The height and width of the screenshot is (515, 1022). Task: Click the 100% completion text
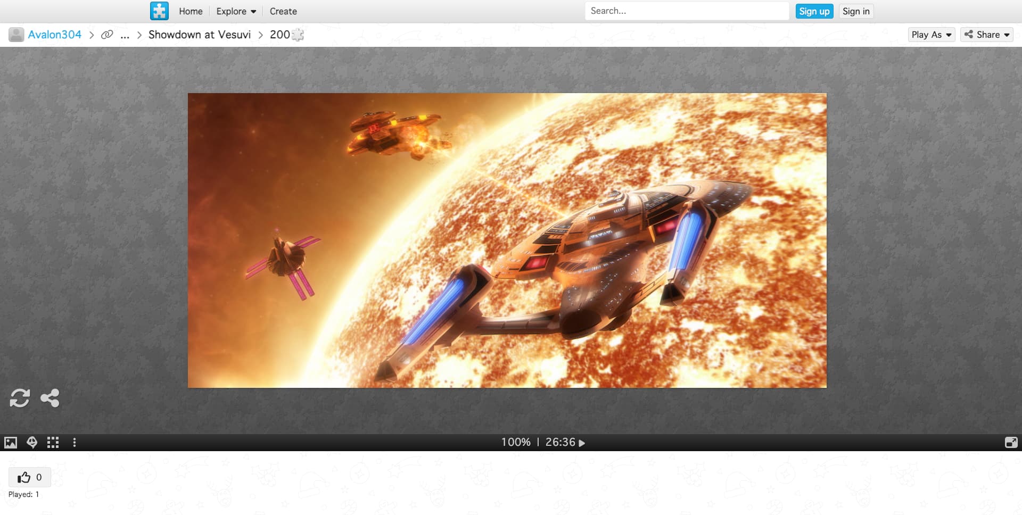[x=516, y=442]
